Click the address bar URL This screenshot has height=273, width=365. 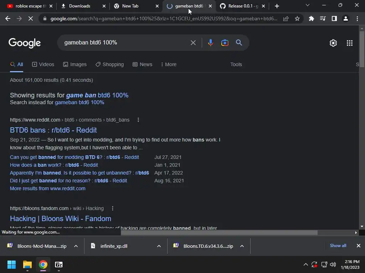[164, 18]
